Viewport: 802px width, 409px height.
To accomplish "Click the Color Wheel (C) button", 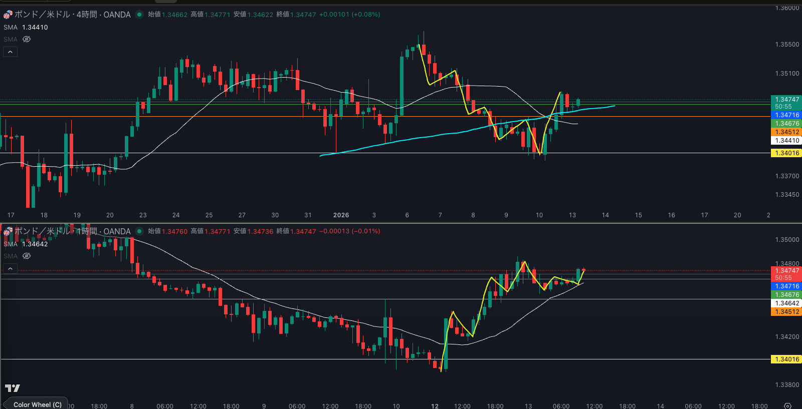I will [x=37, y=404].
